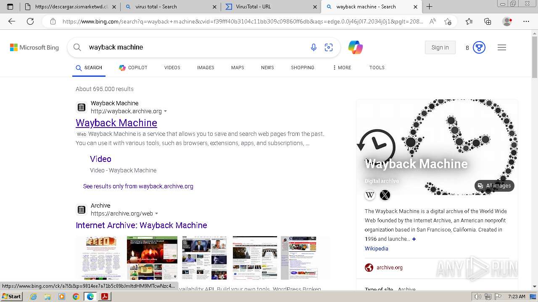Launch Copilot from the colorful icon
The image size is (538, 302).
(356, 47)
